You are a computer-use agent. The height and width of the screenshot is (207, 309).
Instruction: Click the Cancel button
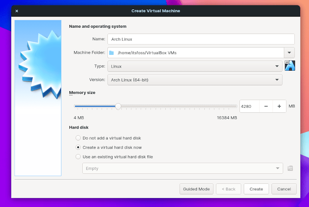[x=284, y=189]
